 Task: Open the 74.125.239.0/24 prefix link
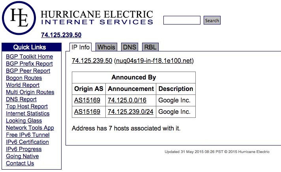point(130,112)
